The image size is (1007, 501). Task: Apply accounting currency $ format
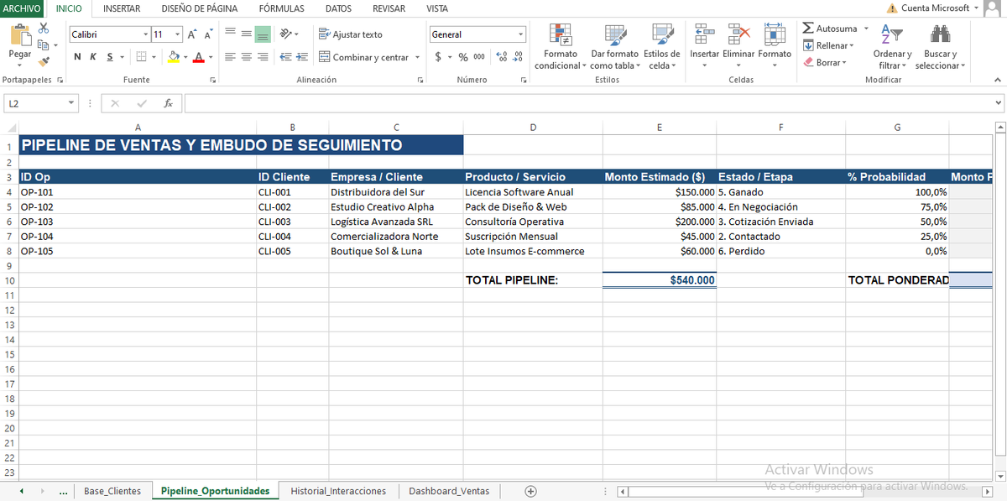[438, 57]
